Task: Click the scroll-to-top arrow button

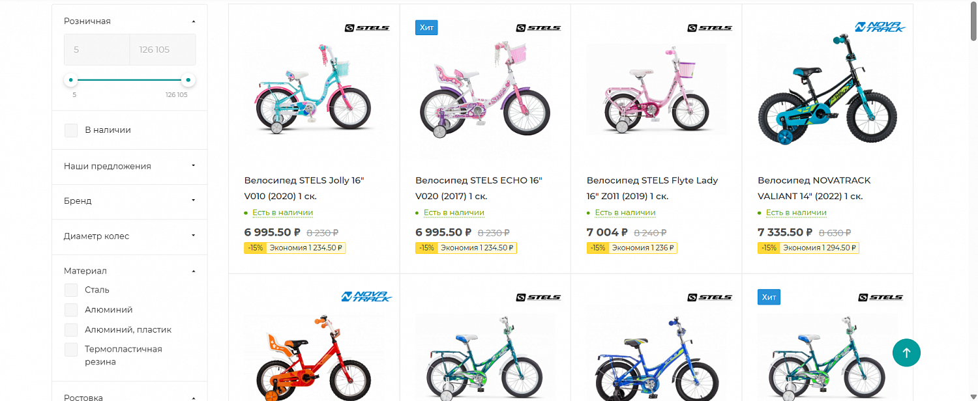Action: point(906,352)
